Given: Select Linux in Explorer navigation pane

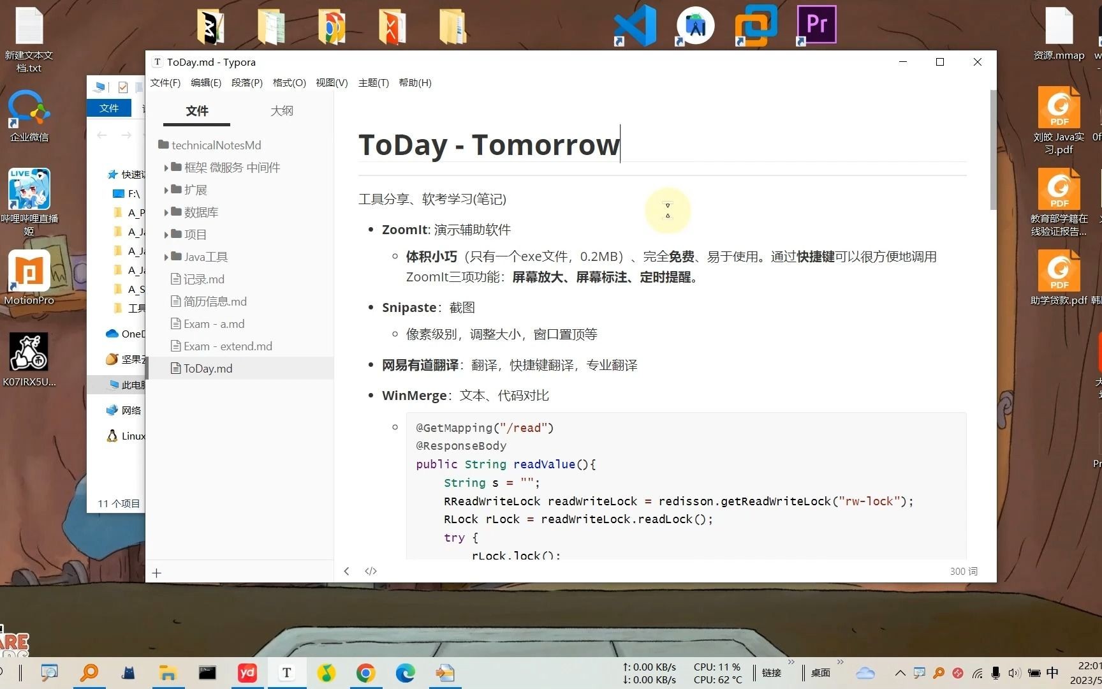Looking at the screenshot, I should (126, 436).
